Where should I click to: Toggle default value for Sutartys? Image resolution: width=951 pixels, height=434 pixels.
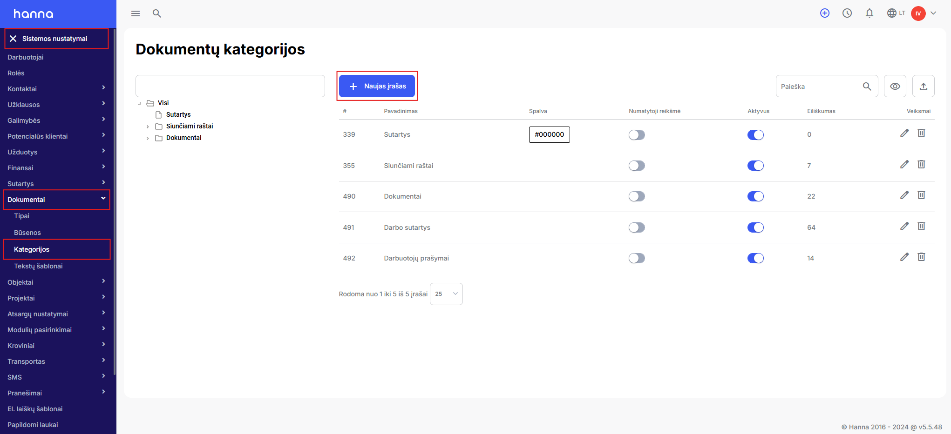637,135
